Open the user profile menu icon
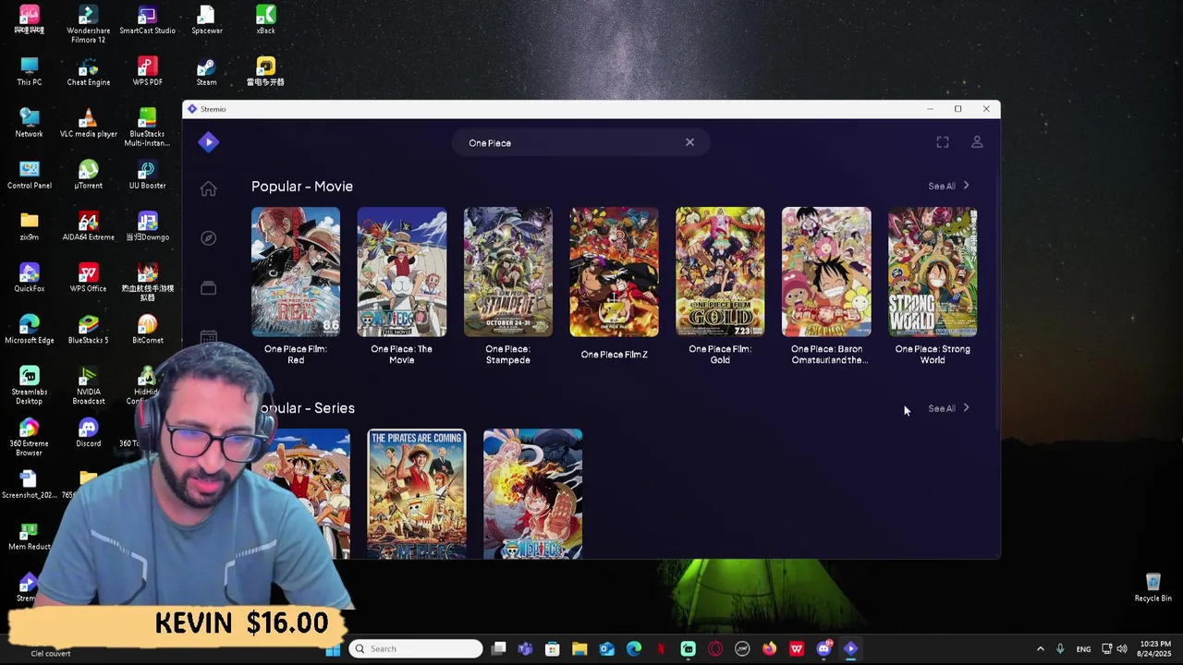The width and height of the screenshot is (1183, 665). pyautogui.click(x=977, y=142)
